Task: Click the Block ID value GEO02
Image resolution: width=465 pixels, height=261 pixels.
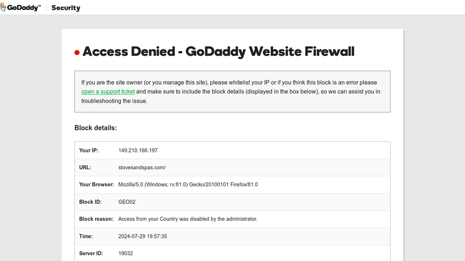Action: tap(127, 202)
